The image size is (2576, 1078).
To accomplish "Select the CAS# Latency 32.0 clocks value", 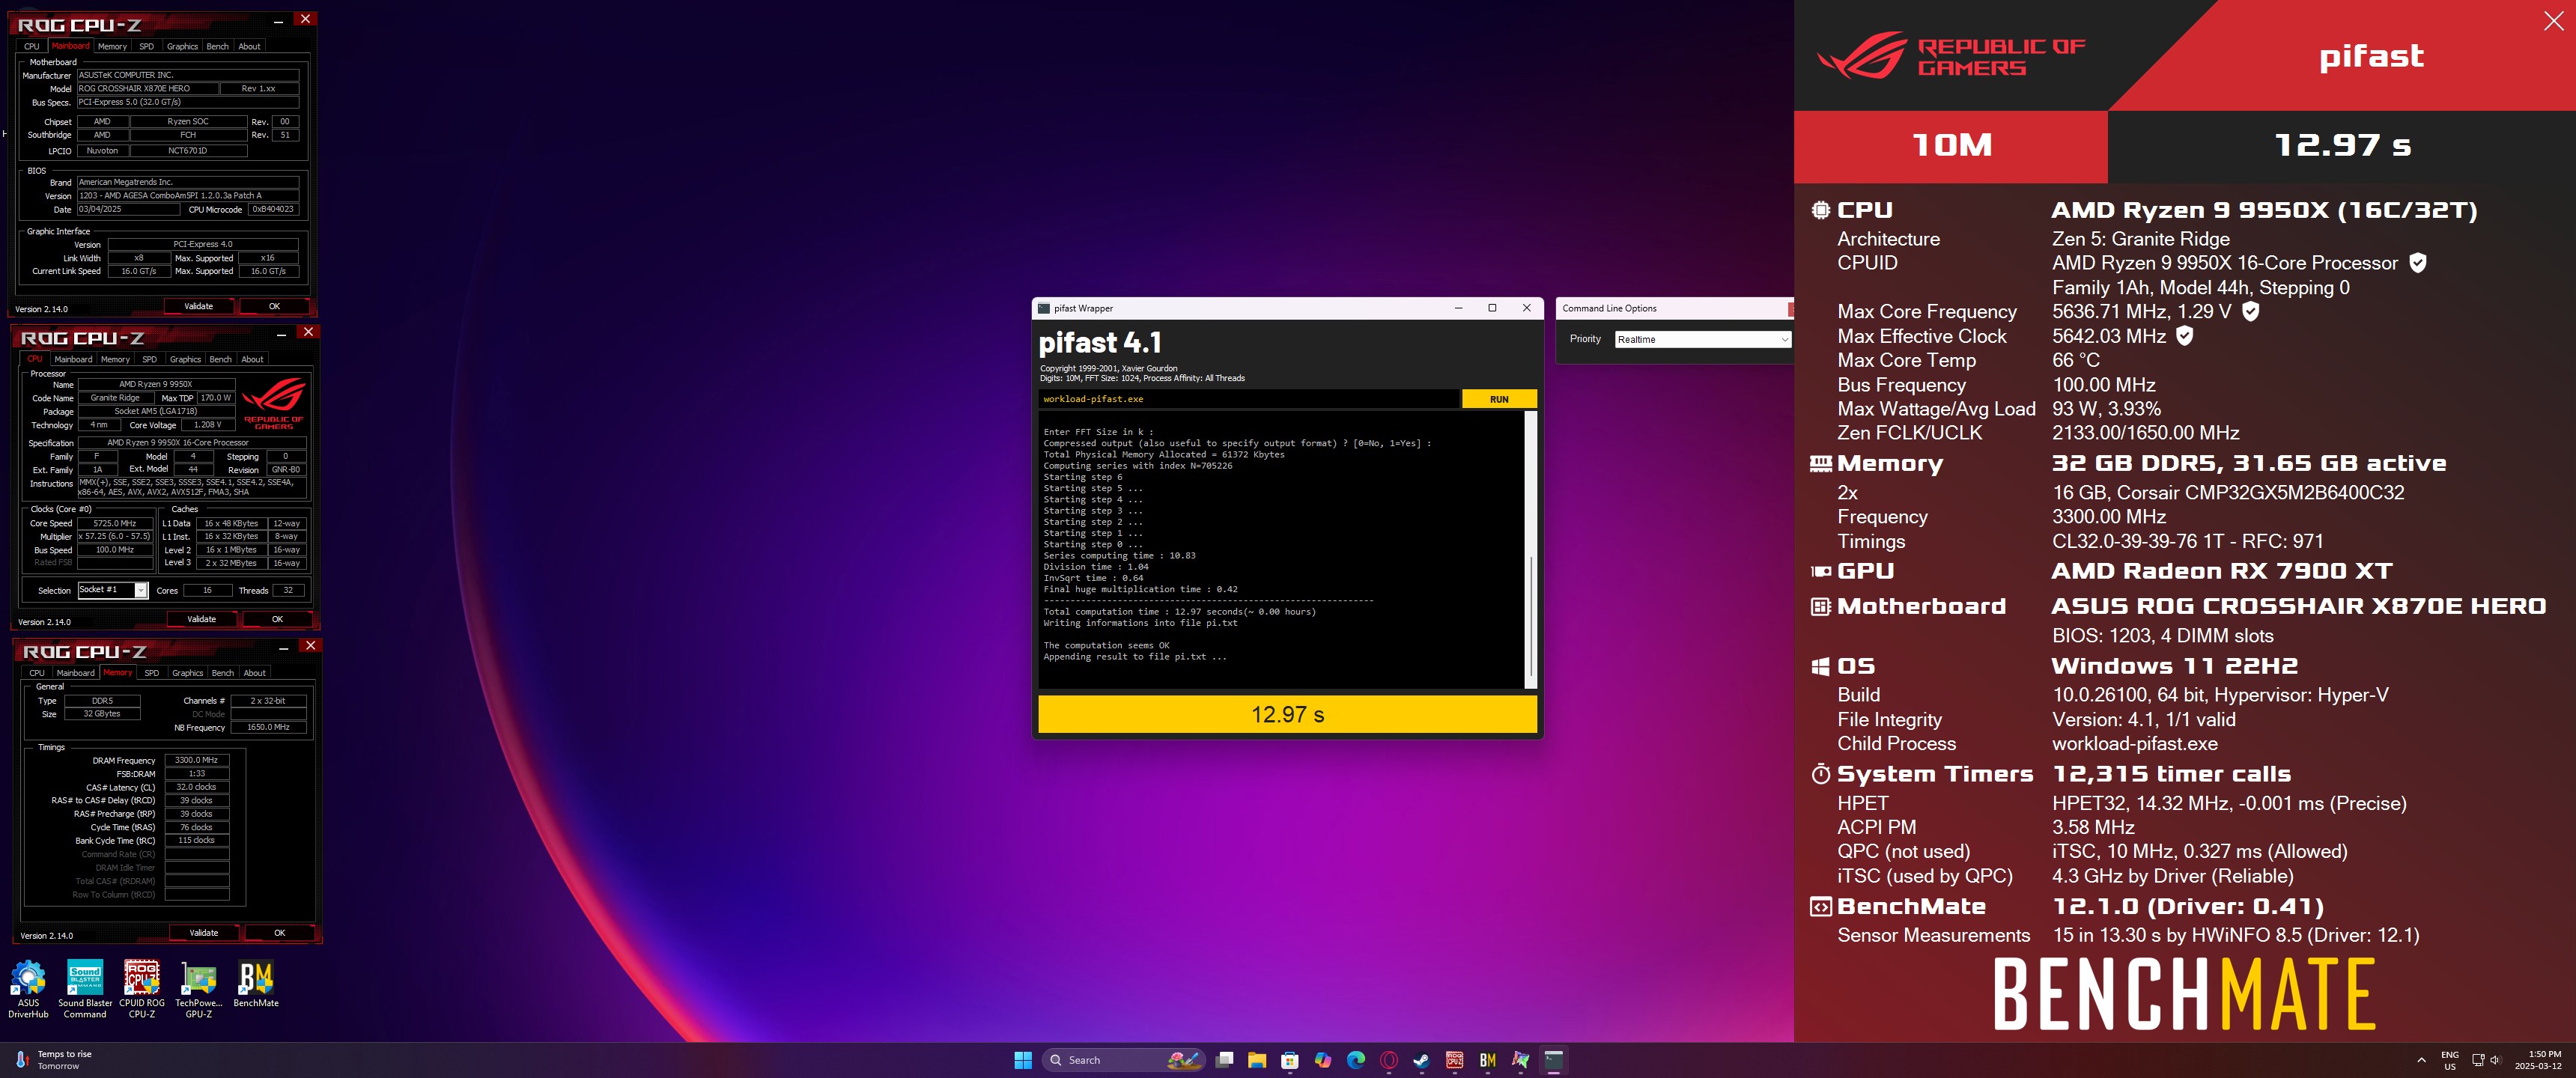I will point(197,787).
